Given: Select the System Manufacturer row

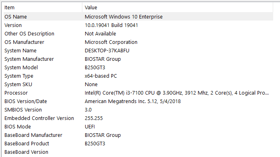Looking at the screenshot, I should pos(138,59).
